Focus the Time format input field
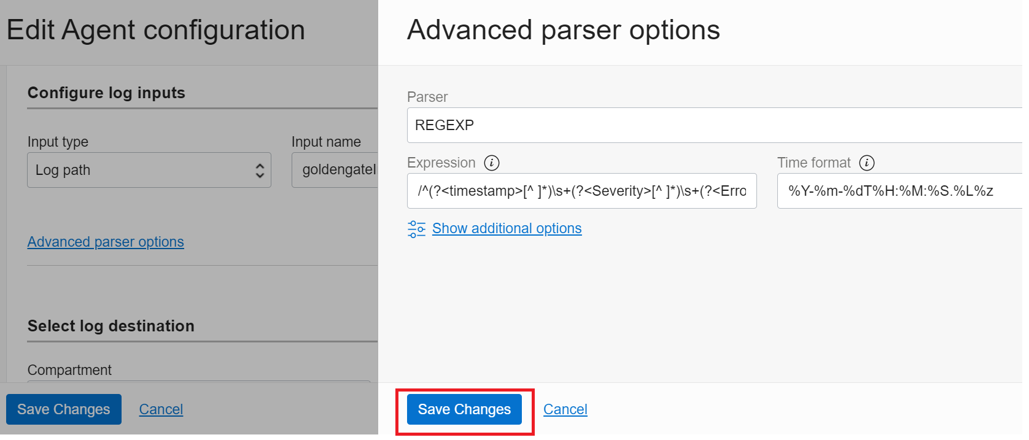Image resolution: width=1029 pixels, height=440 pixels. (x=899, y=191)
